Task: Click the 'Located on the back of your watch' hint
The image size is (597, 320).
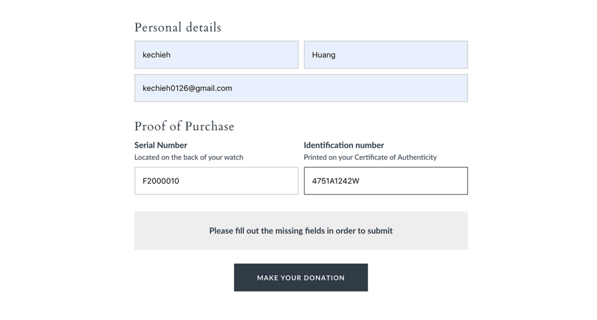Action: pos(189,157)
